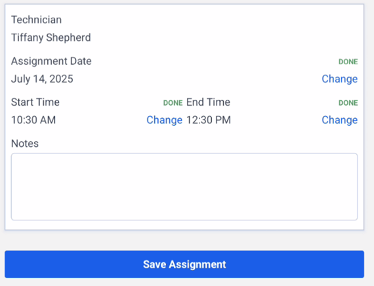This screenshot has width=374, height=286.
Task: Click the DONE badge beside End Time
Action: click(348, 103)
